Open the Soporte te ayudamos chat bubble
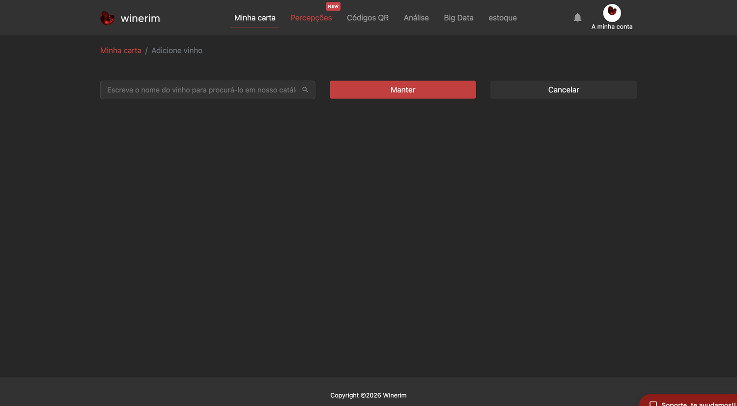Screen dimensions: 737x406 click(688, 401)
